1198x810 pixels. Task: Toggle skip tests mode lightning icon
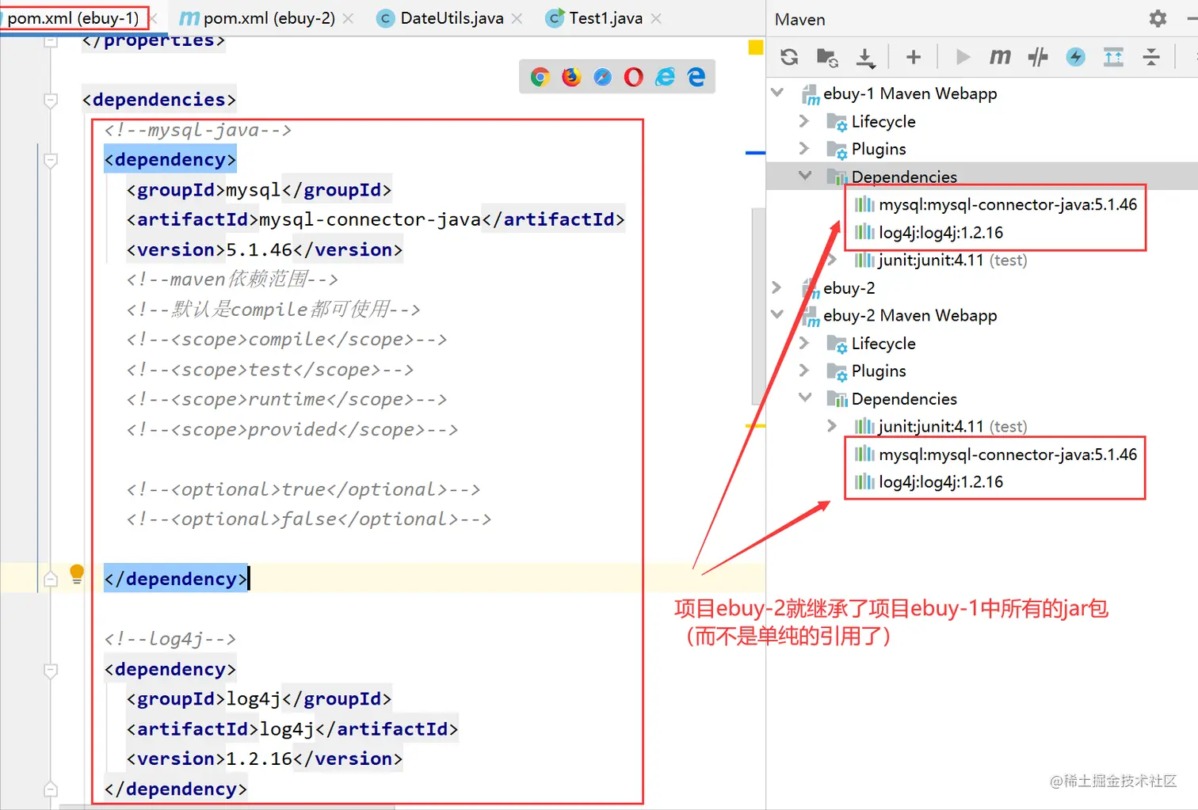point(1075,57)
